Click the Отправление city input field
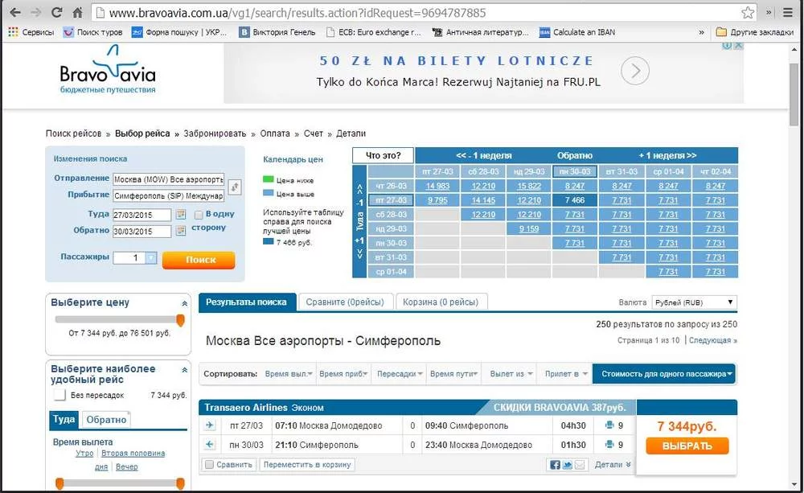Screen dimensions: 804x493 (169, 179)
